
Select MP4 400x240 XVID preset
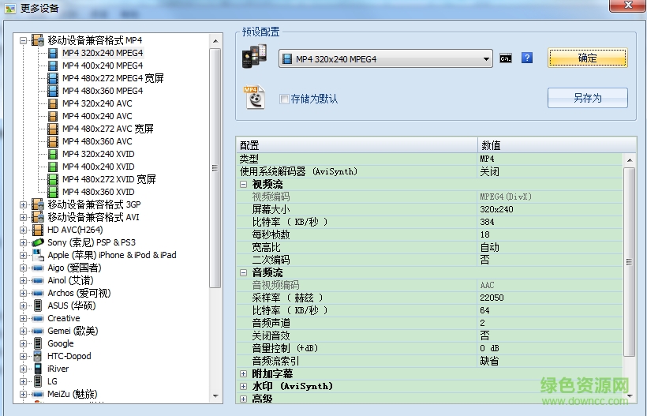point(98,167)
